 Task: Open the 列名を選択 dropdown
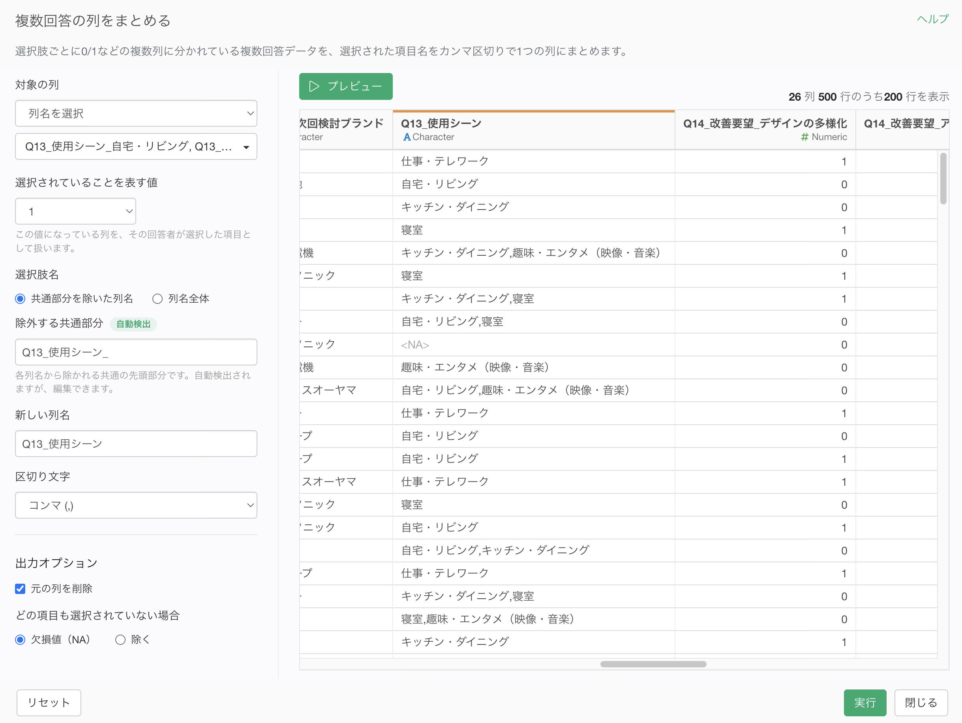[x=136, y=114]
